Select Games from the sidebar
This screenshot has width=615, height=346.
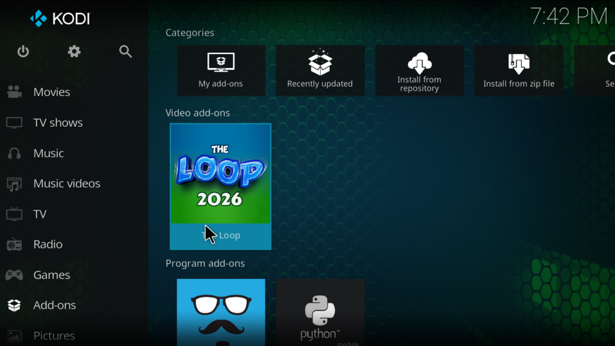[x=51, y=275]
